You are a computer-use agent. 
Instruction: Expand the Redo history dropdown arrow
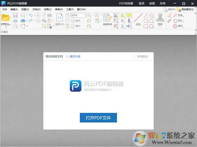(34, 21)
